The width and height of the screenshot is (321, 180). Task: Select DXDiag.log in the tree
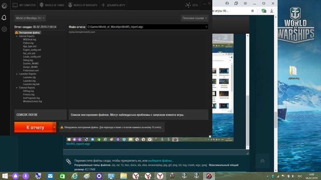28,91
